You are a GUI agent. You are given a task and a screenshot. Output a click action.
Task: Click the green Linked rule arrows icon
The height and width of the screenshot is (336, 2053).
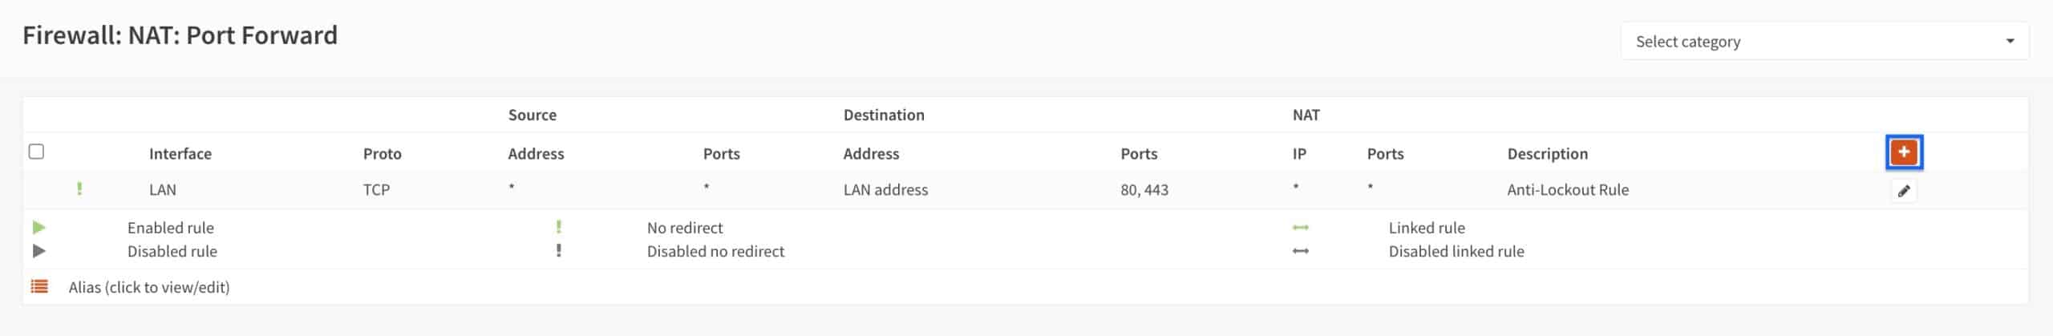tap(1301, 228)
